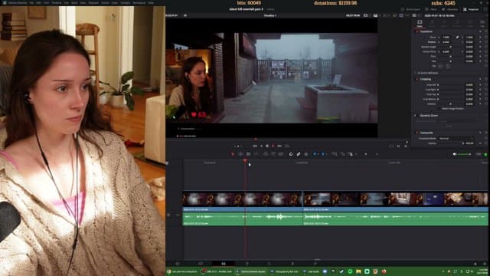The width and height of the screenshot is (490, 276).
Task: Click the DIM audio button
Action: click(478, 154)
